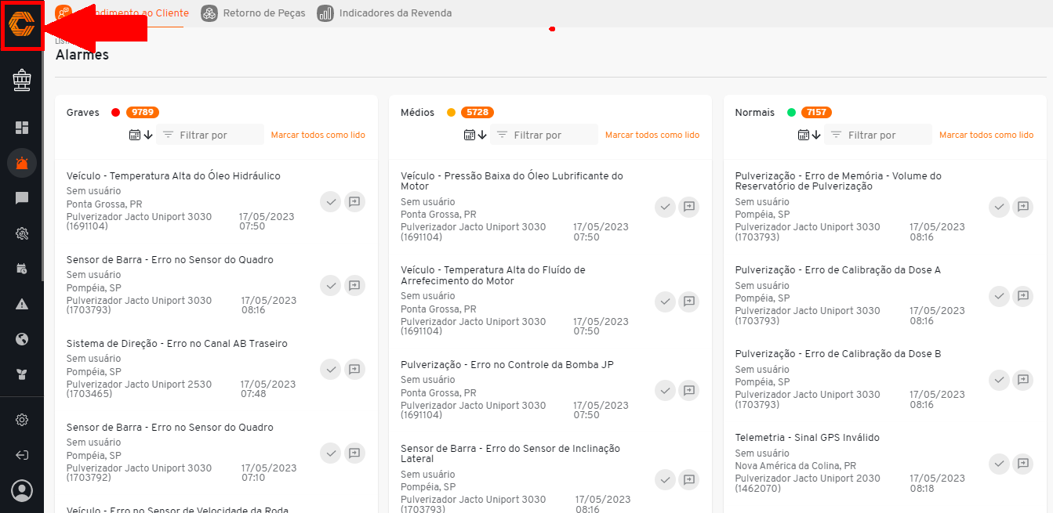Mark Temperatura Alta do Óleo Hidráulico alarm as read

point(331,201)
